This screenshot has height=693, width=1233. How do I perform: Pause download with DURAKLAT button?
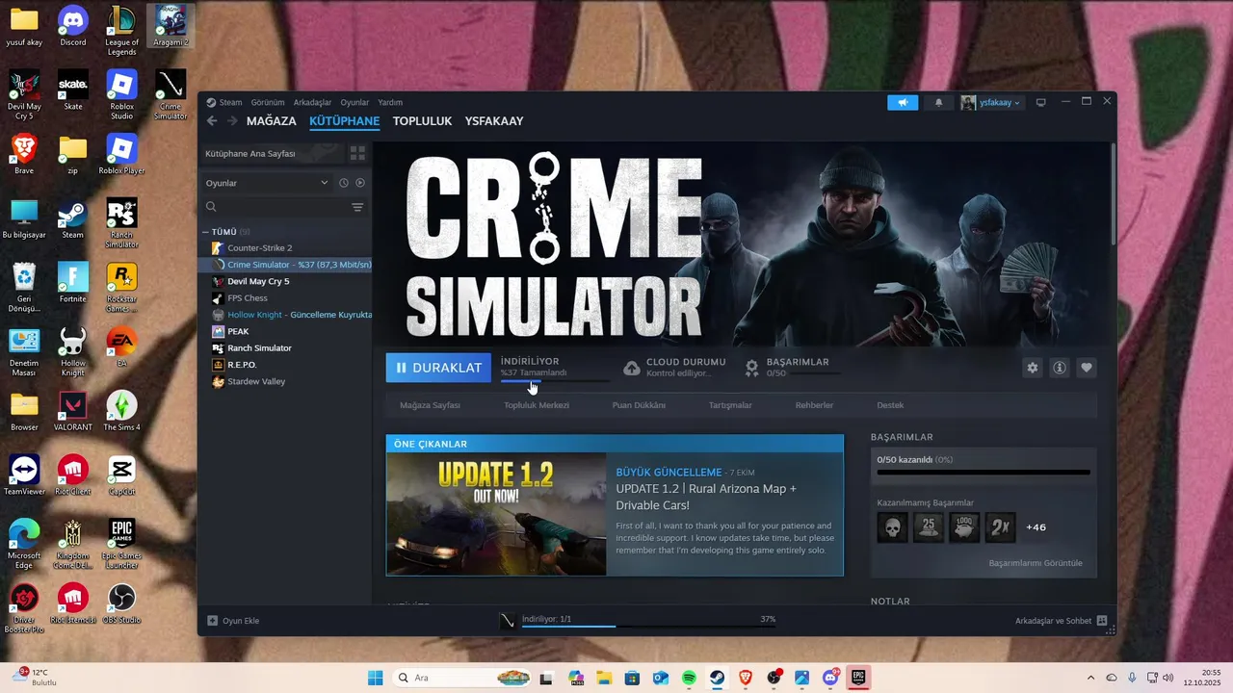(x=438, y=368)
